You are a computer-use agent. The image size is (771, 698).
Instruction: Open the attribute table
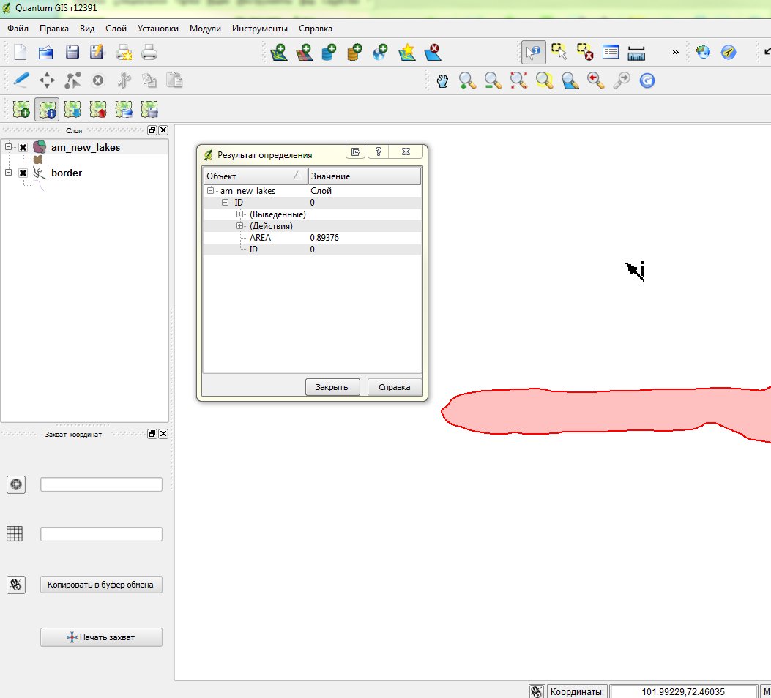point(611,52)
